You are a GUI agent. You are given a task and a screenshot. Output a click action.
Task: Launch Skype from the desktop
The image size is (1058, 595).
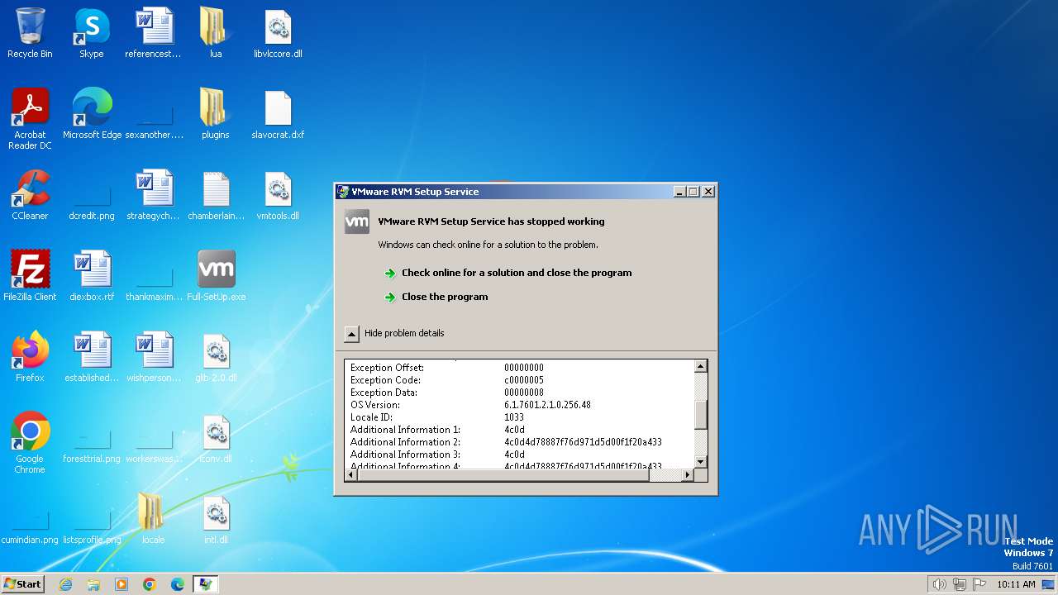91,34
